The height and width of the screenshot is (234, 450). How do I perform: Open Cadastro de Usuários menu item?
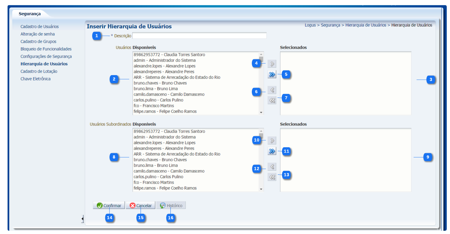(x=39, y=27)
